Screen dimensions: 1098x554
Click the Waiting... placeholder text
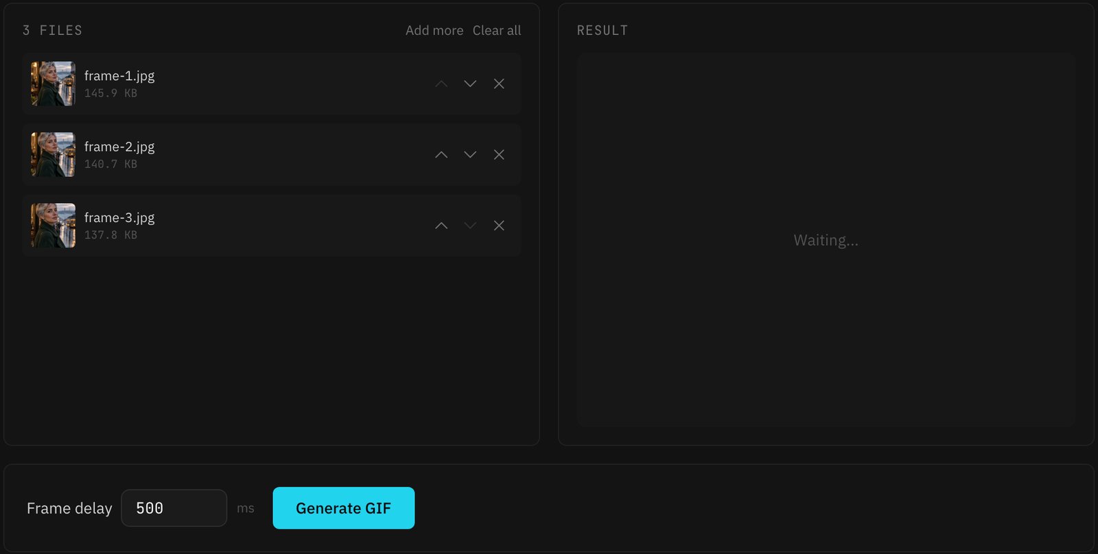tap(826, 240)
